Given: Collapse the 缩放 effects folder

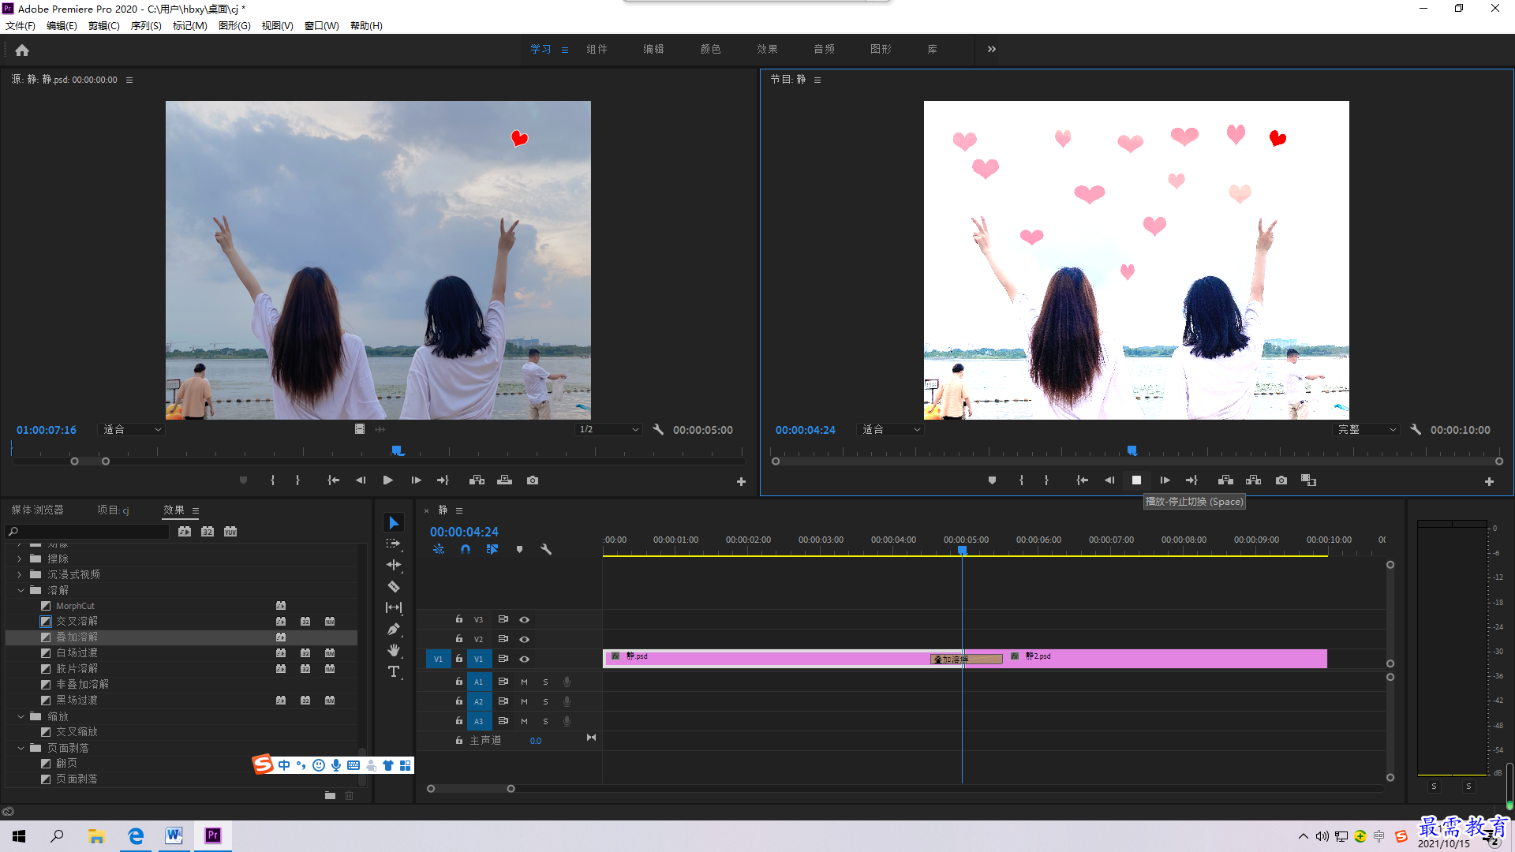Looking at the screenshot, I should (x=21, y=716).
